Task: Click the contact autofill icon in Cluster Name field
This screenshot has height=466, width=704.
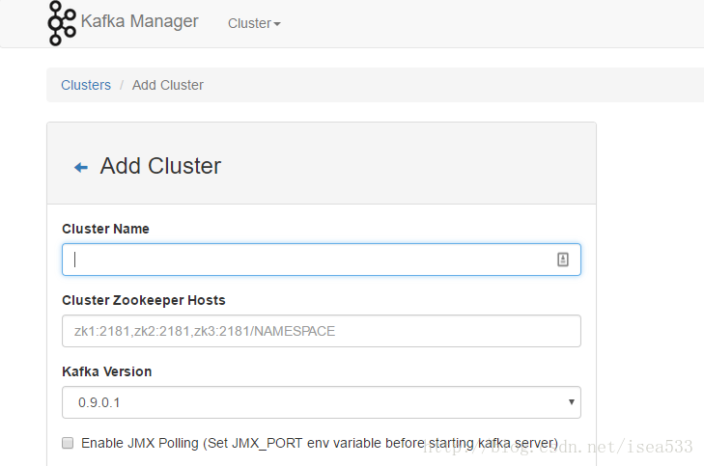Action: (x=563, y=260)
